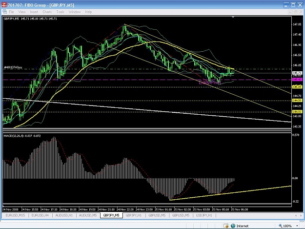This screenshot has width=305, height=229.
Task: Click the chart shift triangle marker at top
Action: tap(233, 17)
